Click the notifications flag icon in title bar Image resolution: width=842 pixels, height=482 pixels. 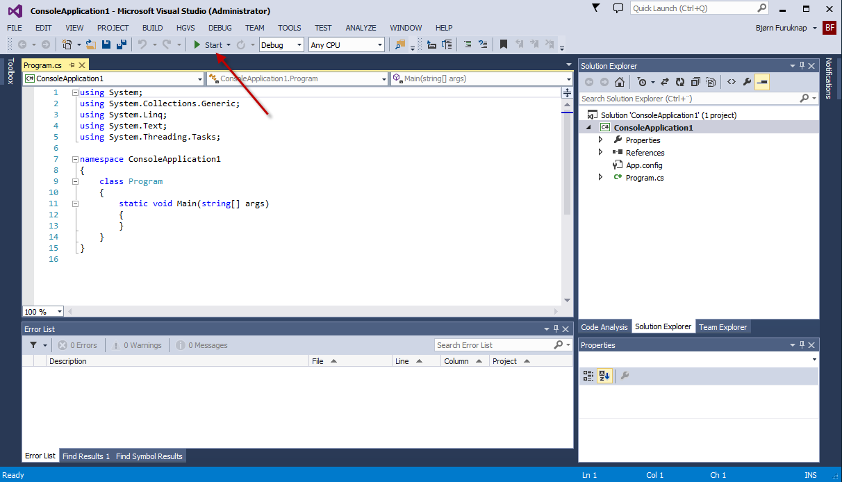click(x=596, y=8)
